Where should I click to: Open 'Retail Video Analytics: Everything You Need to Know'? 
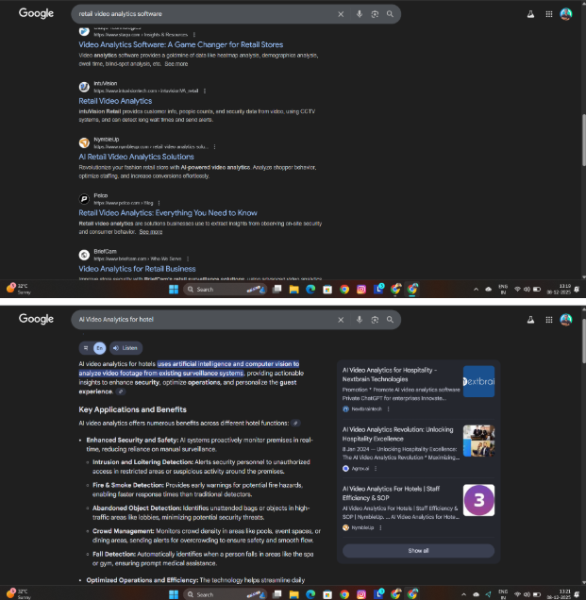168,213
